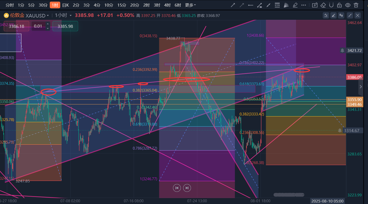Switch to the 4时 timeframe

click(167, 5)
